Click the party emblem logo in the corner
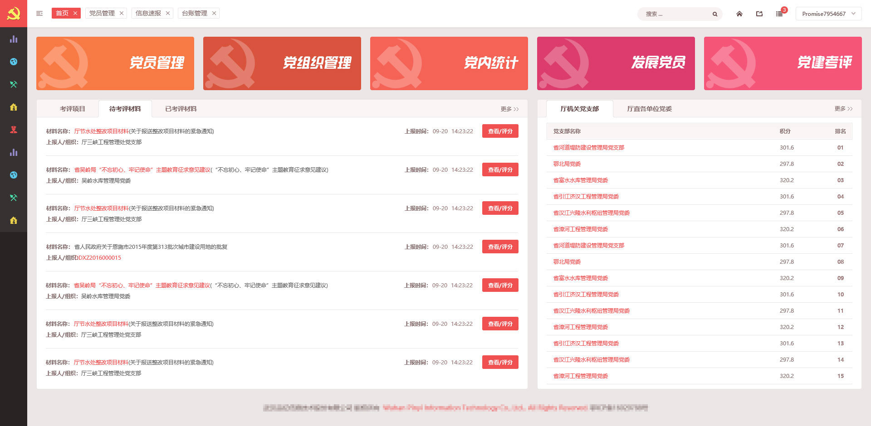 coord(14,14)
